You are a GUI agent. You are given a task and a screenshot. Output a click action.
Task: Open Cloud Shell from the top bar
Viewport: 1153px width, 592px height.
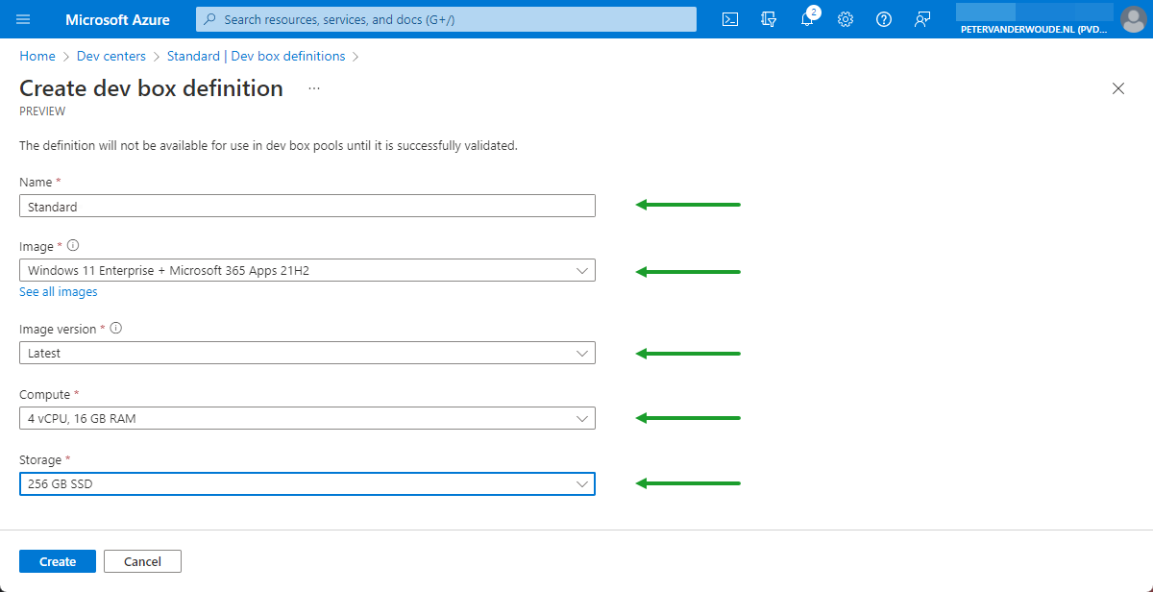730,19
